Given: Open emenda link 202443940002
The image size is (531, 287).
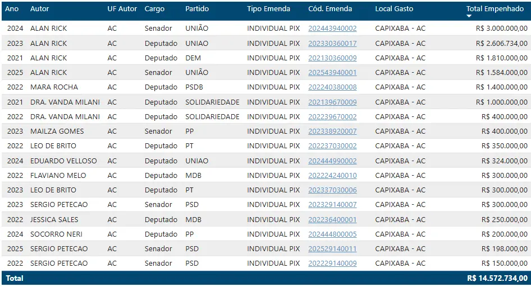Looking at the screenshot, I should point(332,29).
